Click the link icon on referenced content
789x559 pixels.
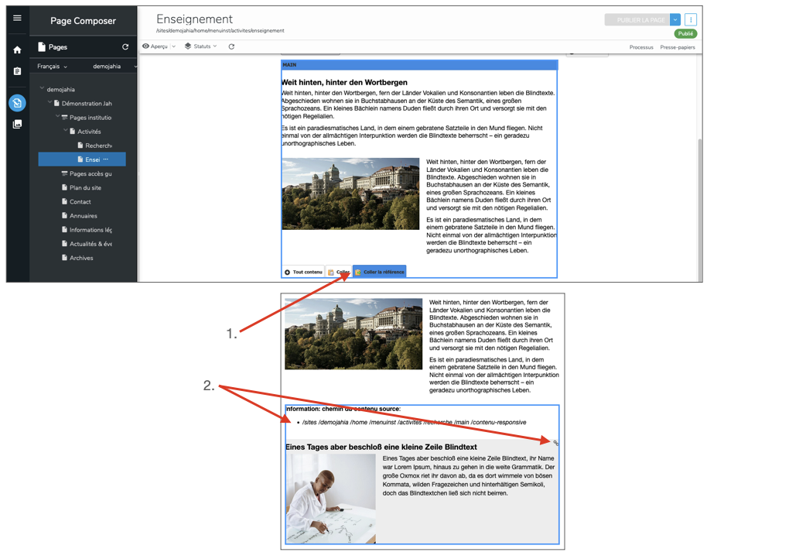click(x=555, y=443)
